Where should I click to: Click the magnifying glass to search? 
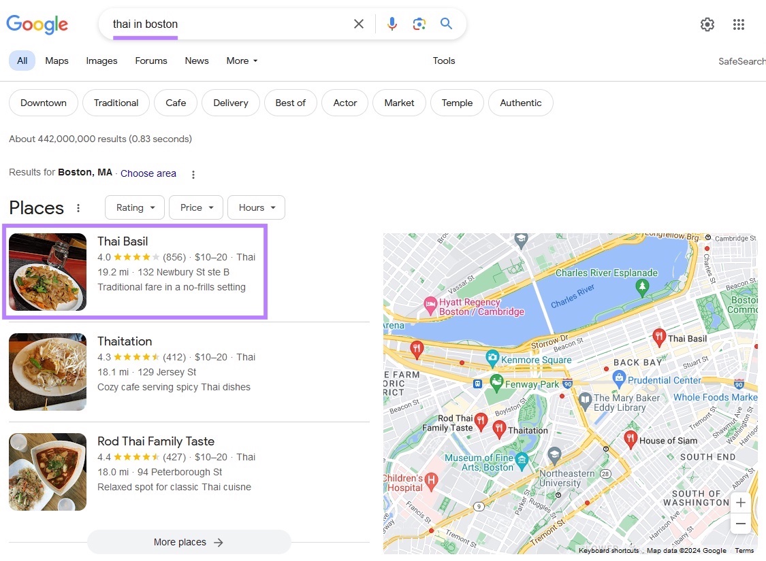click(446, 23)
